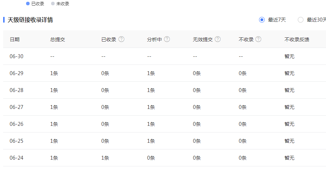
Task: Click the 06-25 date cell
Action: pyautogui.click(x=17, y=141)
